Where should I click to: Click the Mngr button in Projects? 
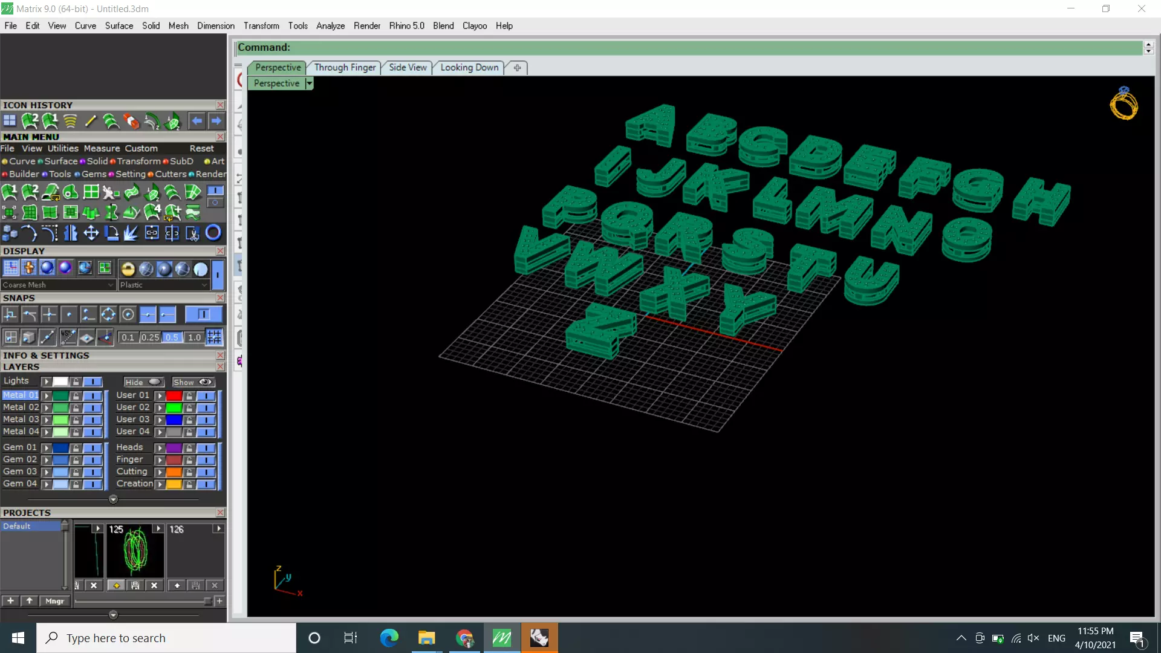pyautogui.click(x=54, y=601)
